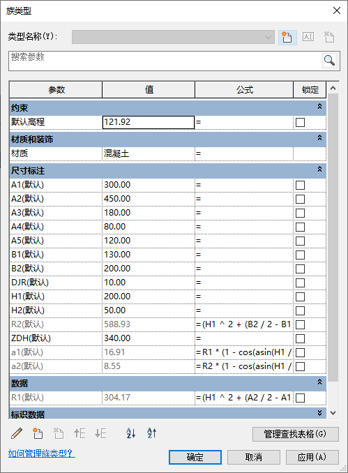Image resolution: width=348 pixels, height=473 pixels.
Task: Toggle lock checkbox for A1(默认)
Action: coord(300,185)
